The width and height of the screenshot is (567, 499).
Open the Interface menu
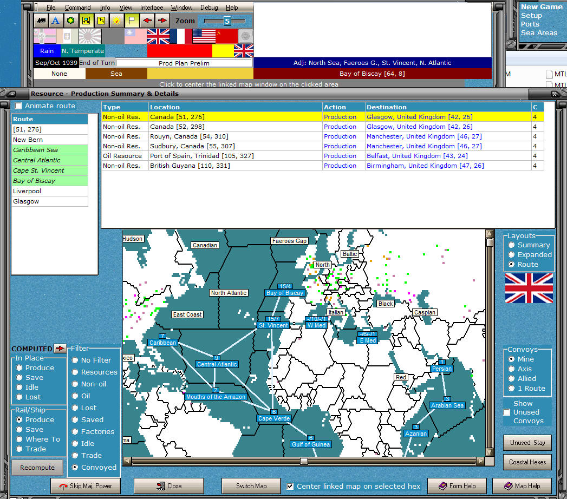click(152, 8)
